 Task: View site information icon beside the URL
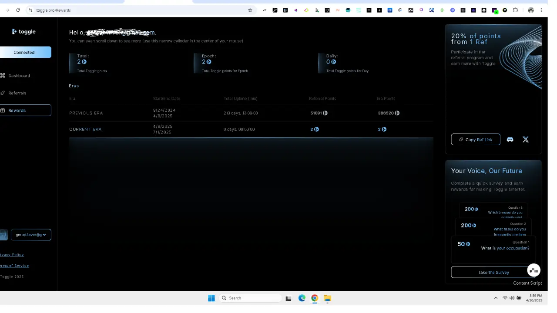pos(30,10)
